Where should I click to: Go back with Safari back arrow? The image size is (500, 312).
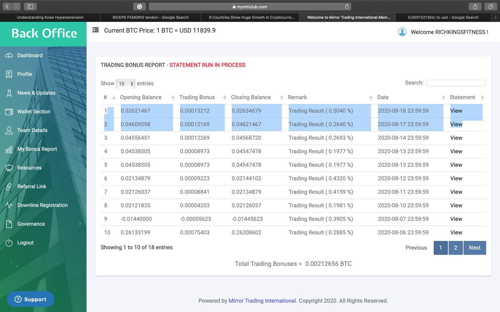[x=7, y=7]
